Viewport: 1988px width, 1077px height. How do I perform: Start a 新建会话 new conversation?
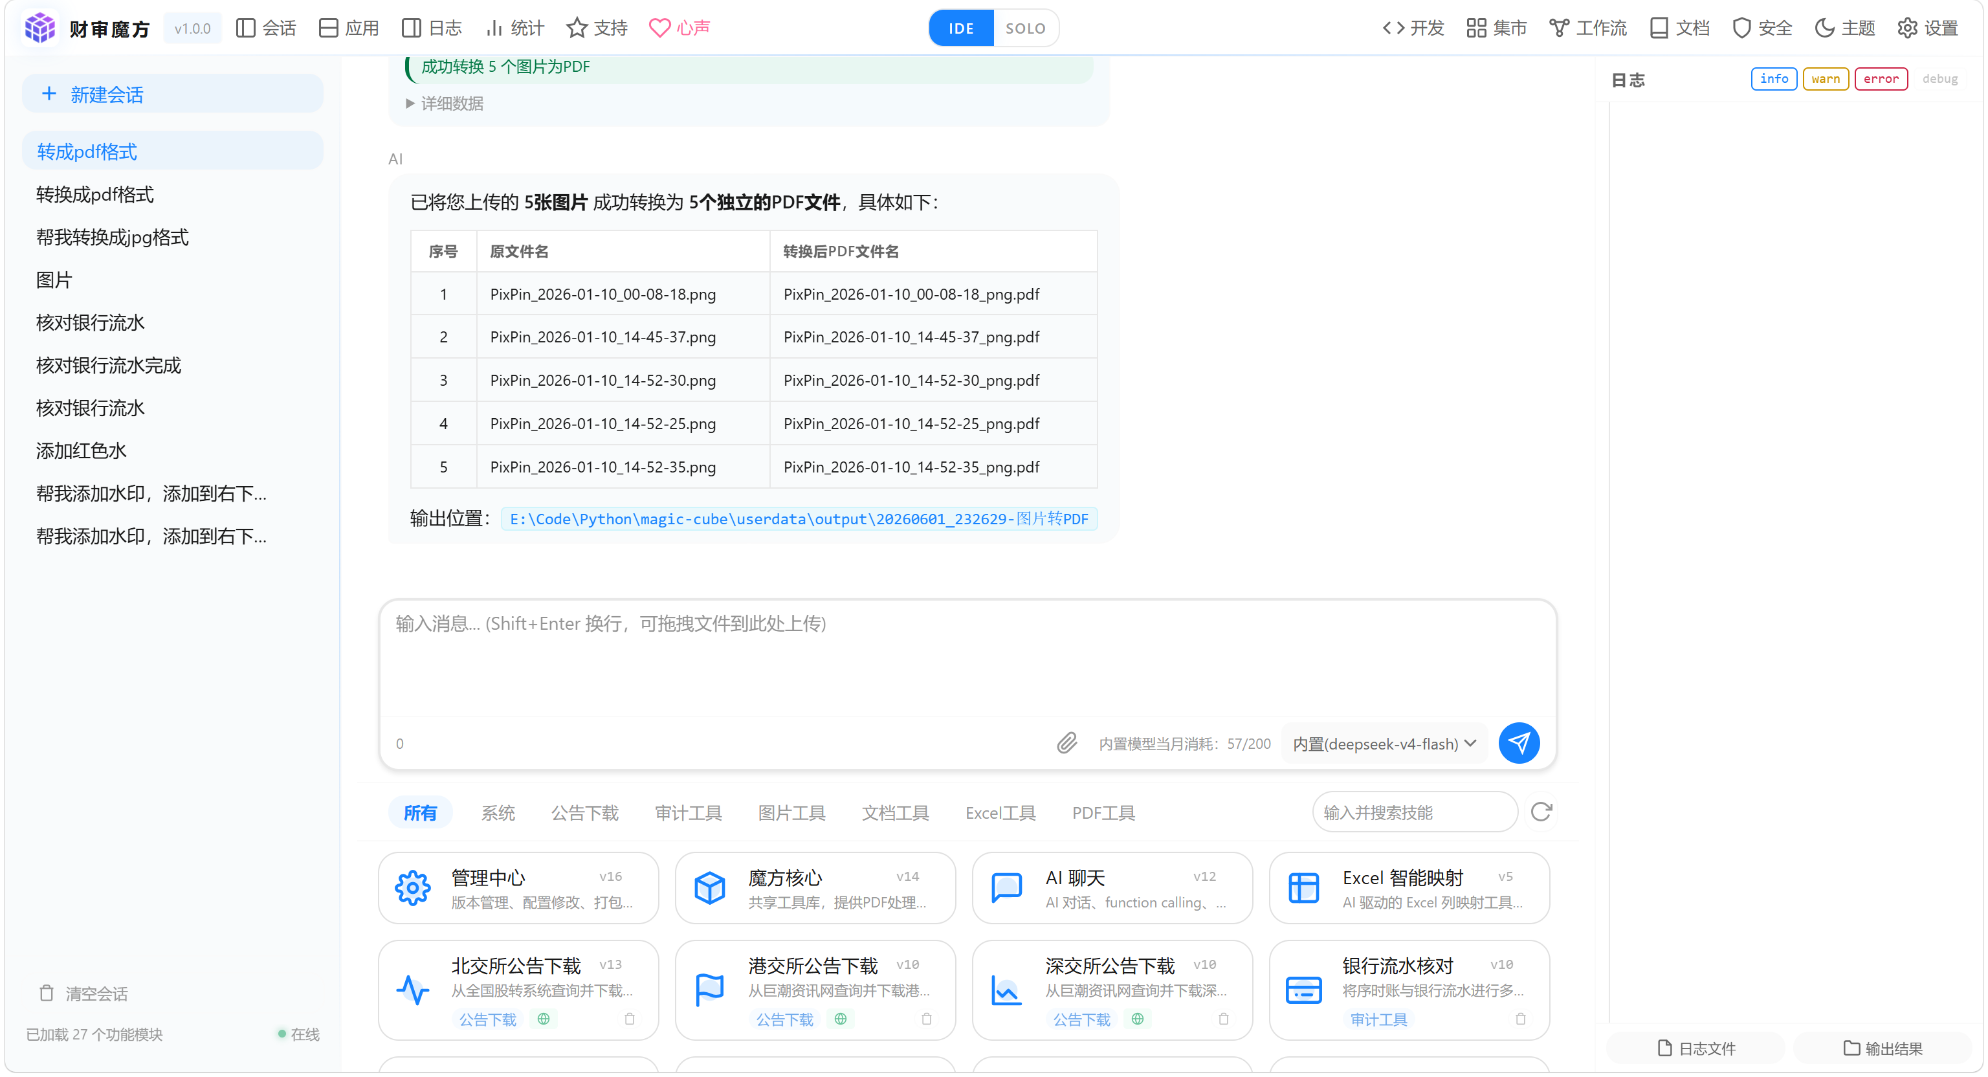click(172, 94)
